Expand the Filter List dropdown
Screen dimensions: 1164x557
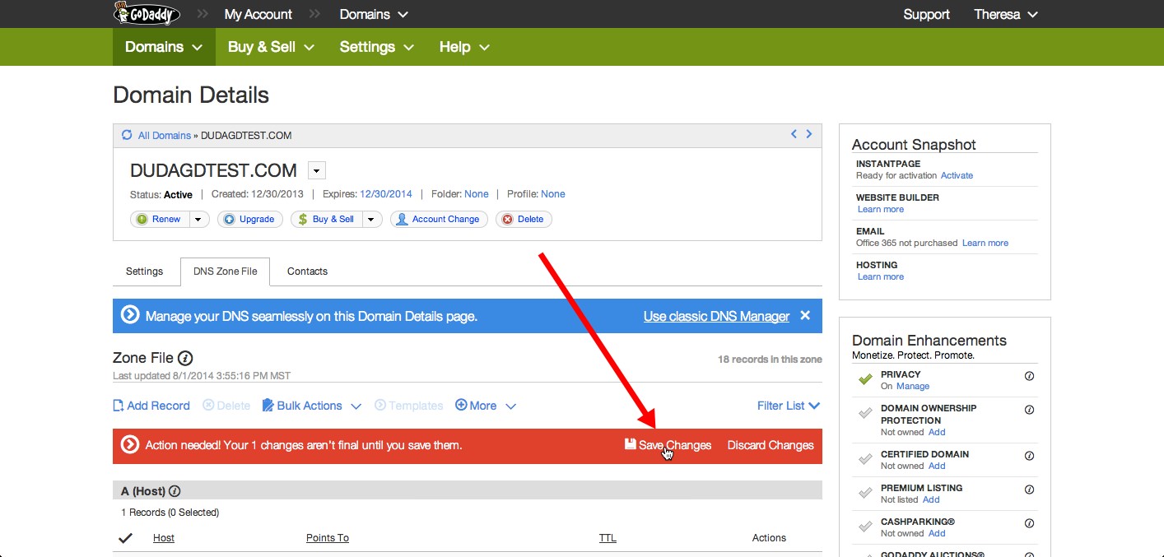(789, 406)
